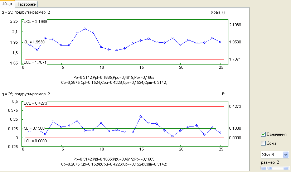This screenshot has height=172, width=291.
Task: Click the UCL = 0.4273 label in R chart
Action: 35,103
